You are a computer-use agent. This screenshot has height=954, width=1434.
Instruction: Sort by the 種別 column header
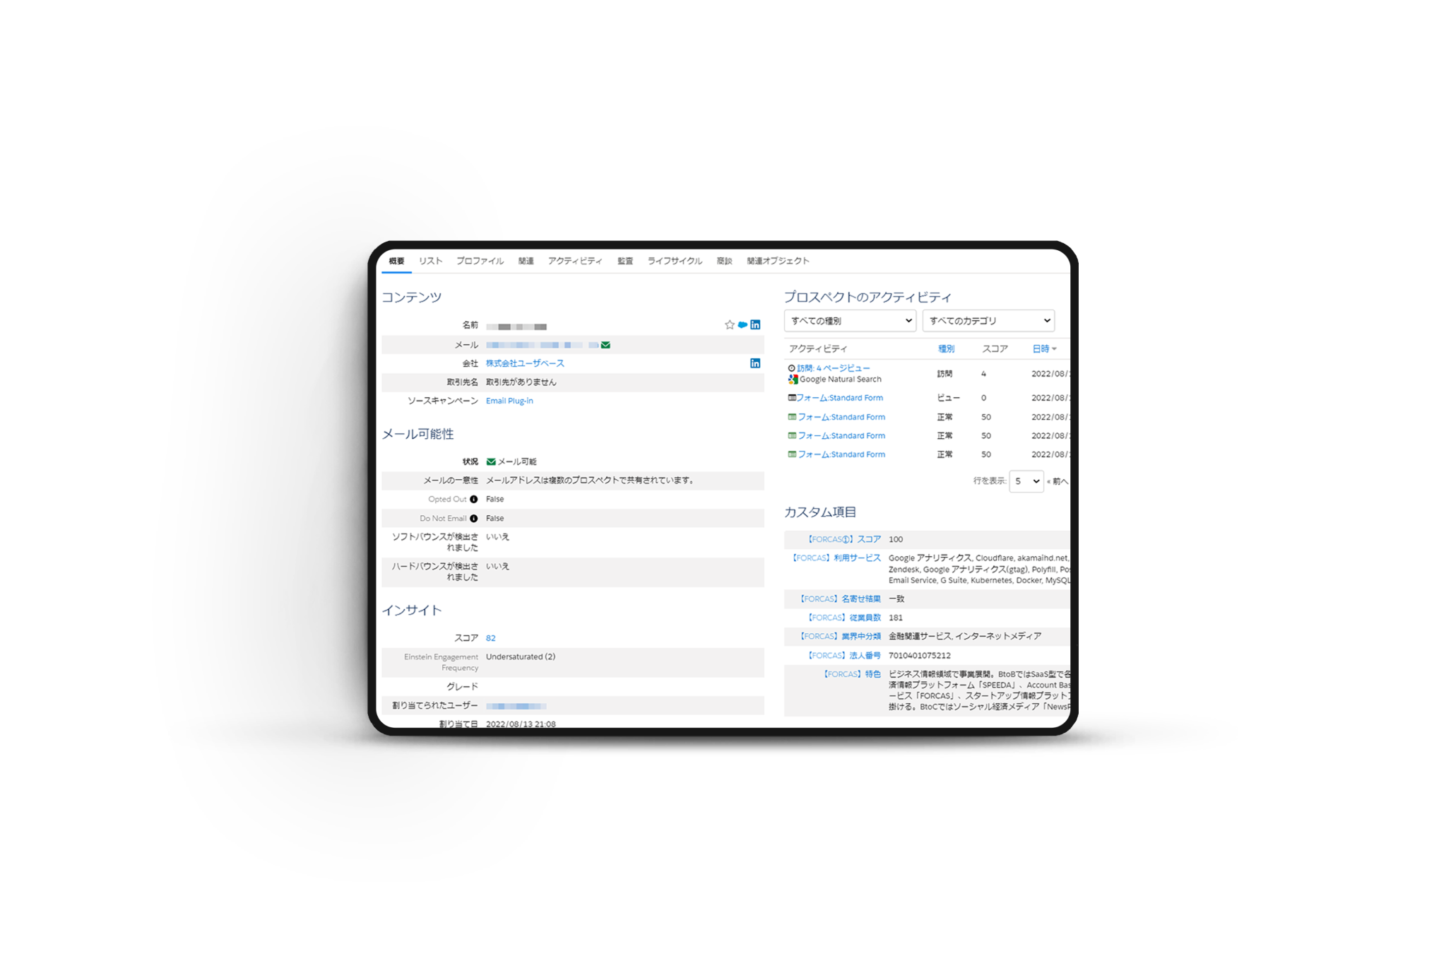pos(946,349)
